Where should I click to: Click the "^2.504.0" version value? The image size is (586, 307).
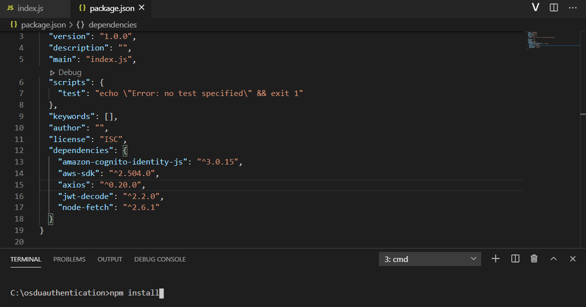click(x=132, y=173)
